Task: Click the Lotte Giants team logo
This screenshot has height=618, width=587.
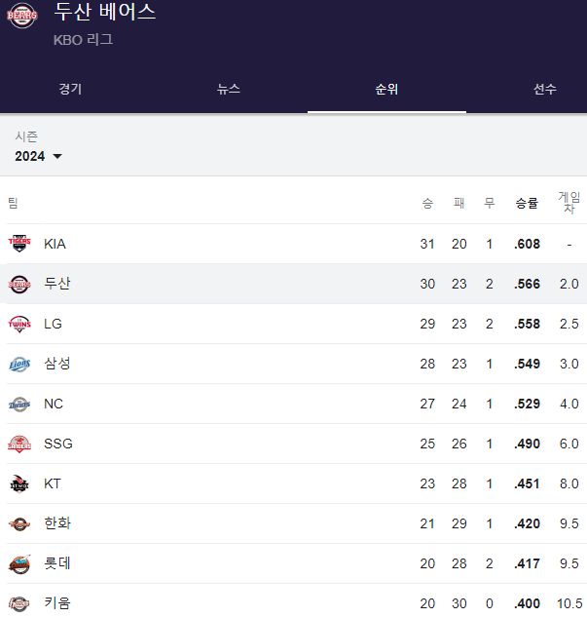Action: click(19, 563)
